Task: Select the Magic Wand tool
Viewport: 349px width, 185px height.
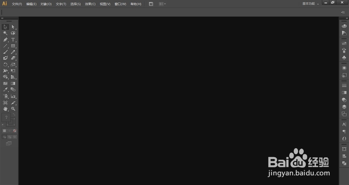Action: pos(5,33)
